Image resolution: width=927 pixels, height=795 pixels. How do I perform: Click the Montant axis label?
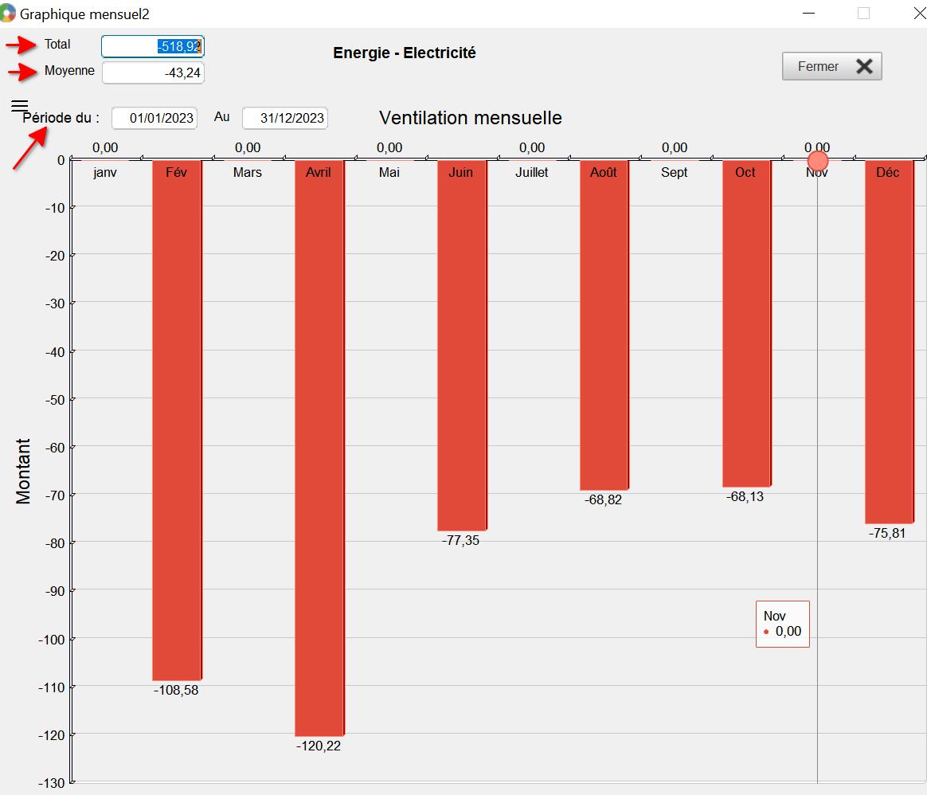click(23, 471)
